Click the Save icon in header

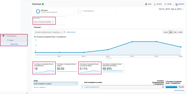[146, 4]
